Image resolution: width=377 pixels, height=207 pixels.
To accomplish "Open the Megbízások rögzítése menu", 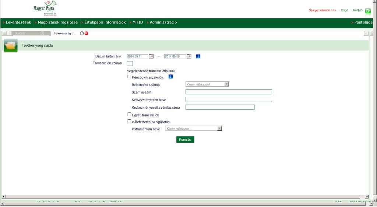I will [x=57, y=22].
